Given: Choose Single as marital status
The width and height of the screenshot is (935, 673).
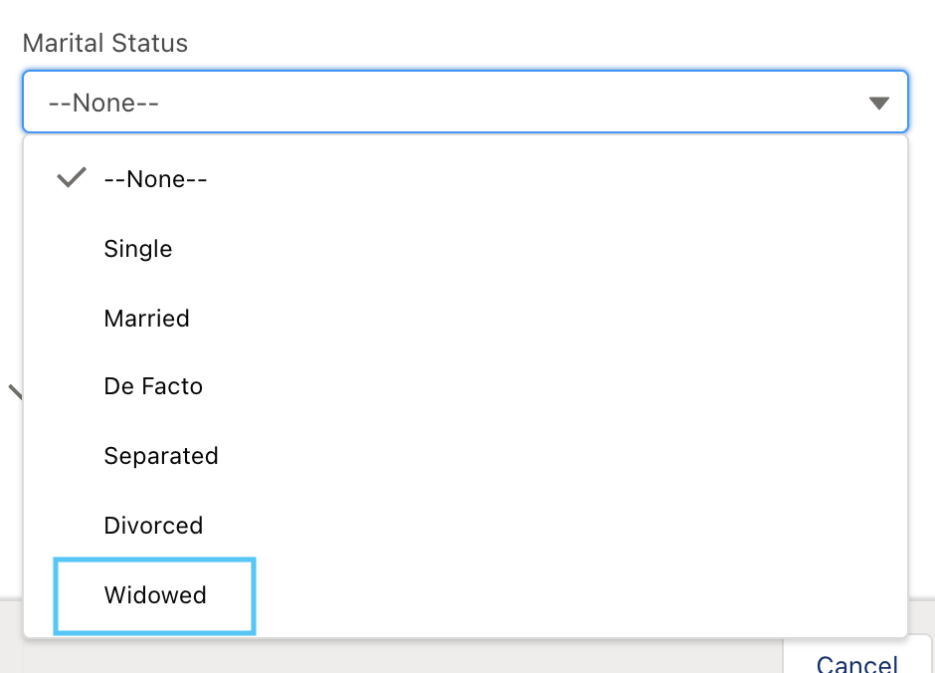Looking at the screenshot, I should click(138, 249).
